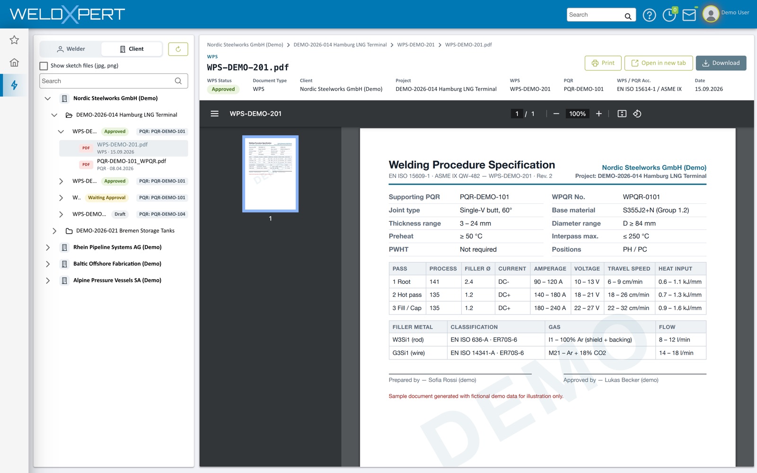Click the header search magnifier icon
Screen dimensions: 757x473
point(628,16)
